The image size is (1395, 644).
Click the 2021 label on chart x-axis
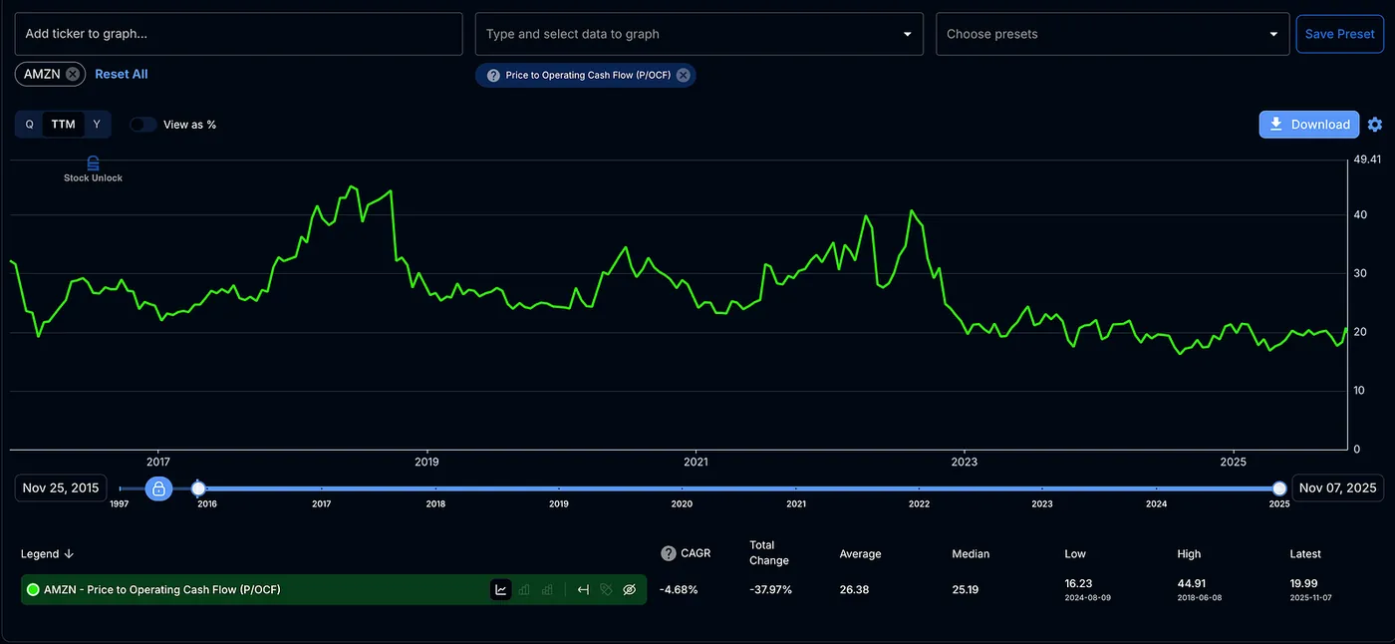click(696, 462)
